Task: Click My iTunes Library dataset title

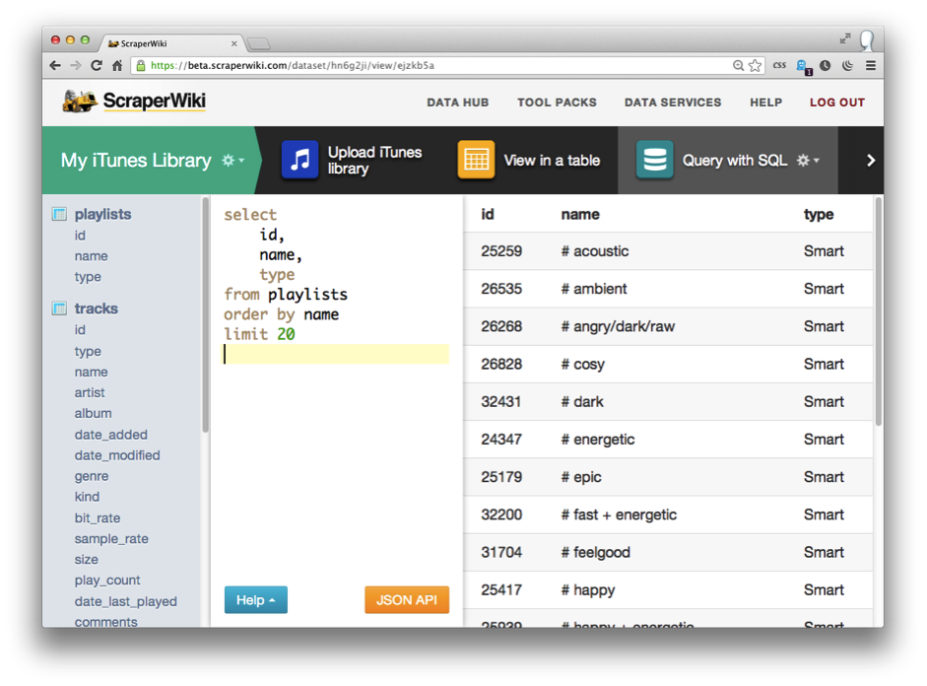Action: click(136, 161)
